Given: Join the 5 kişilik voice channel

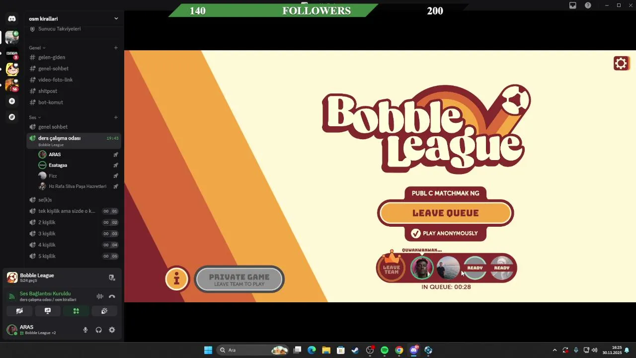Looking at the screenshot, I should pos(74,256).
